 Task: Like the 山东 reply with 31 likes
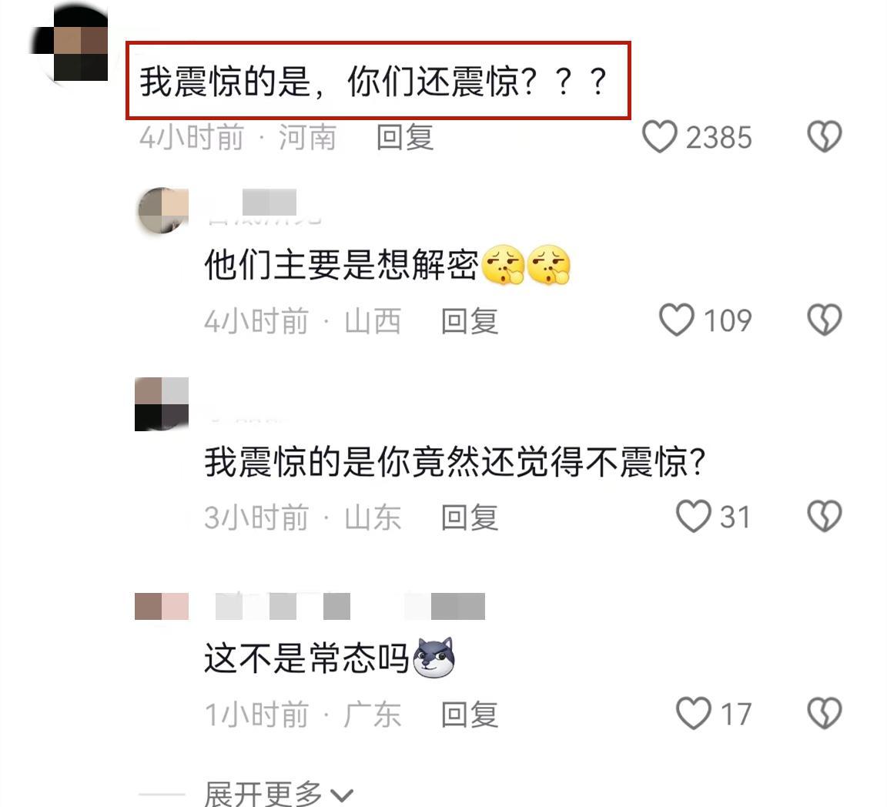click(694, 517)
